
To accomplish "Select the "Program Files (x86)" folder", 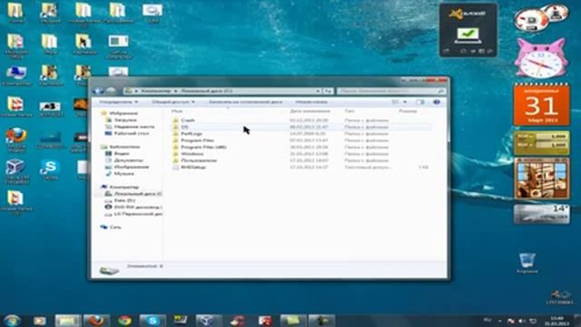I will point(203,147).
